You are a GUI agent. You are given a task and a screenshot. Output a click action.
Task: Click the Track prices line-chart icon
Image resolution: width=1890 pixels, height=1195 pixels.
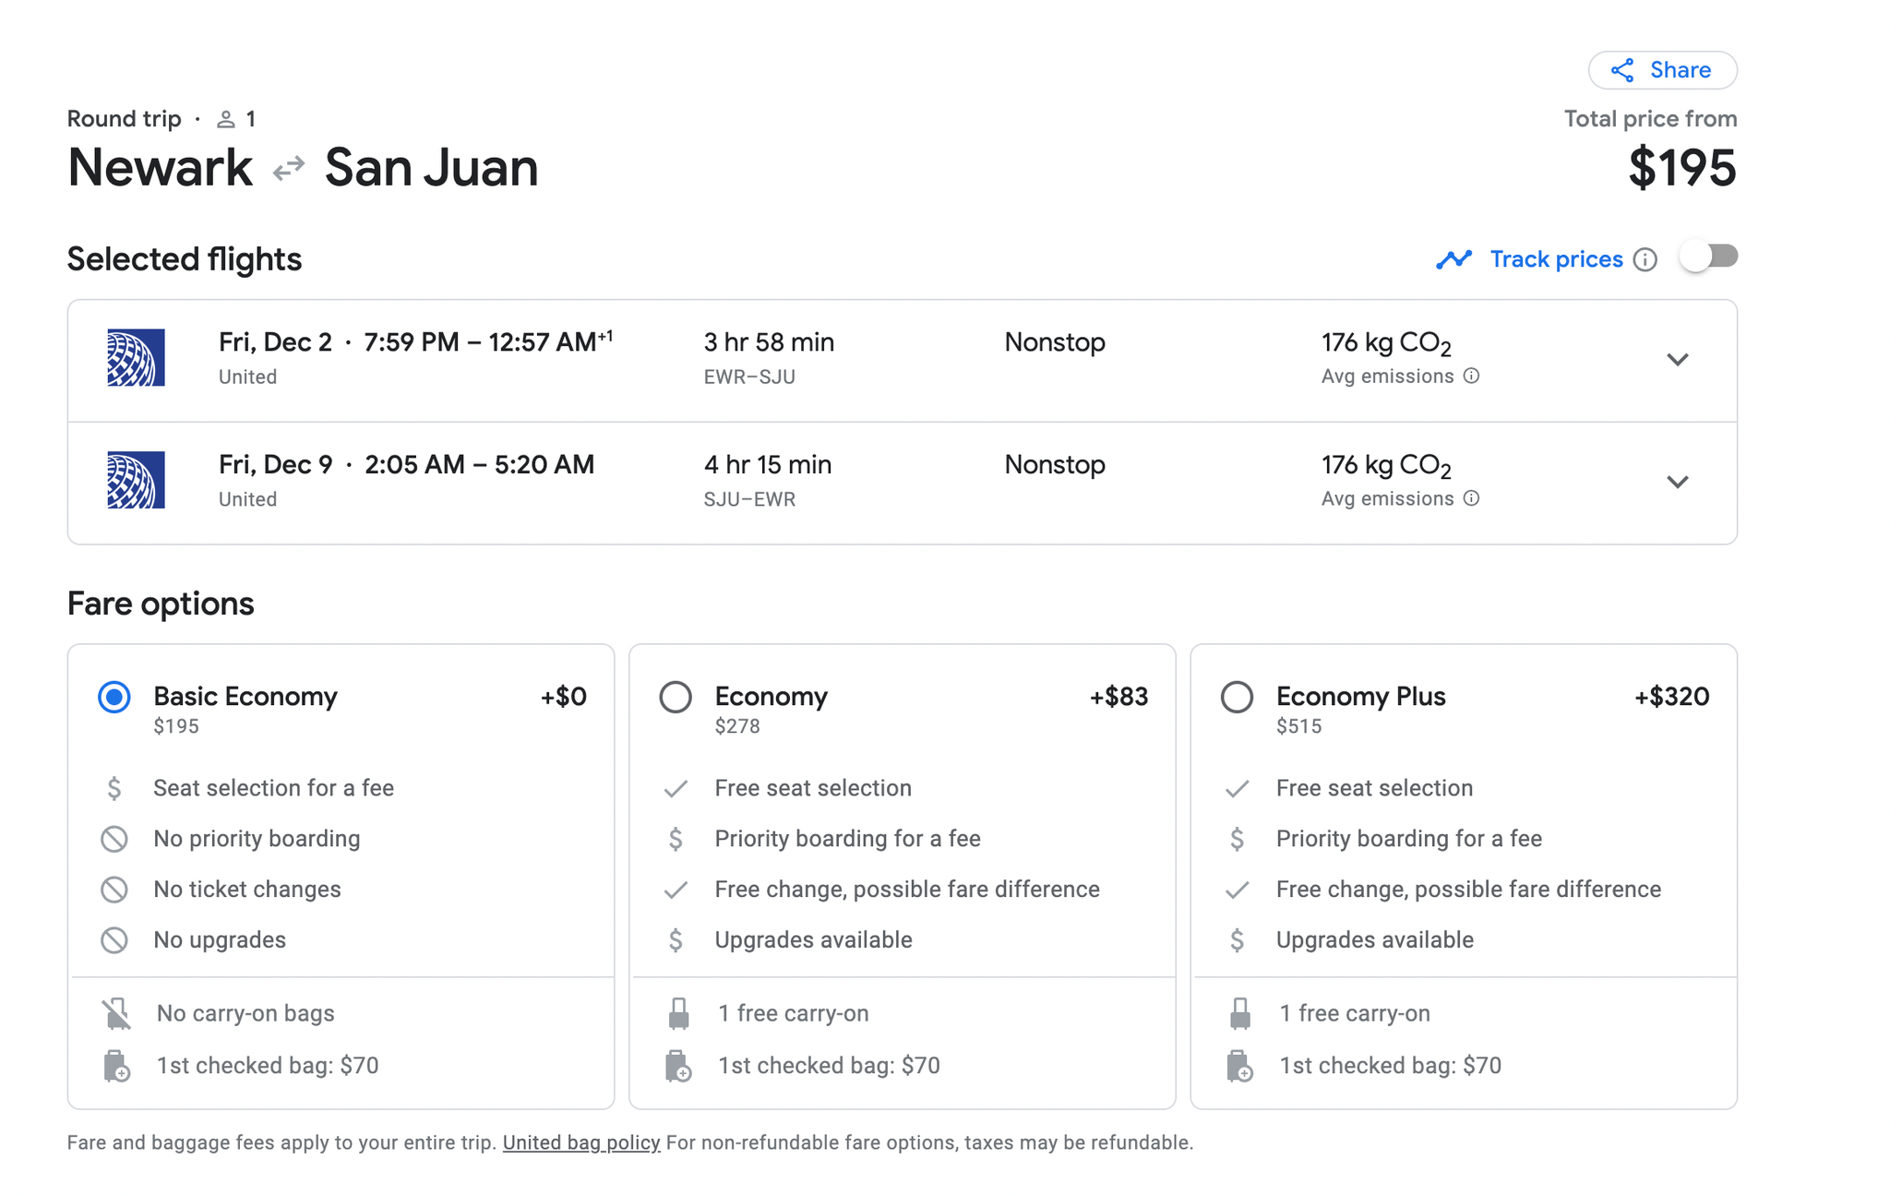coord(1454,259)
